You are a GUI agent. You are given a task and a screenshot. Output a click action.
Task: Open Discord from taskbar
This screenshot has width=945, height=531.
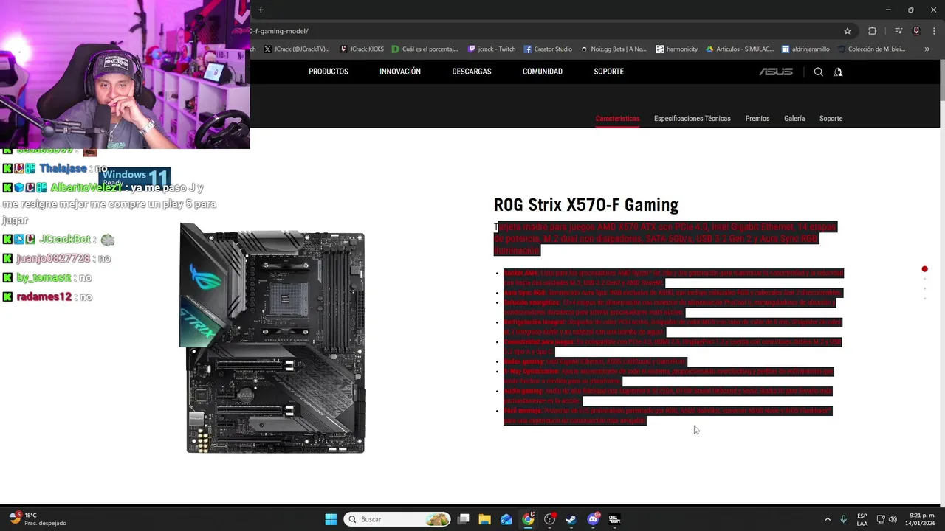pos(593,519)
